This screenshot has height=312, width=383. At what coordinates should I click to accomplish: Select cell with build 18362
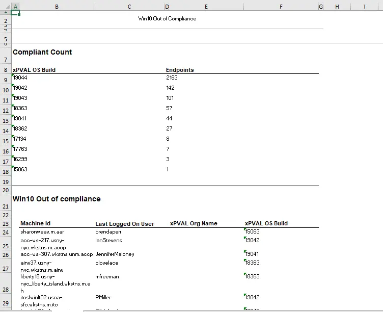point(20,128)
